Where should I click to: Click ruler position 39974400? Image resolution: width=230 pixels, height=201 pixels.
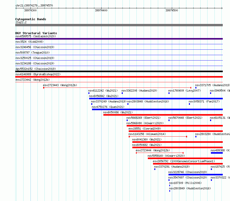(x=101, y=10)
